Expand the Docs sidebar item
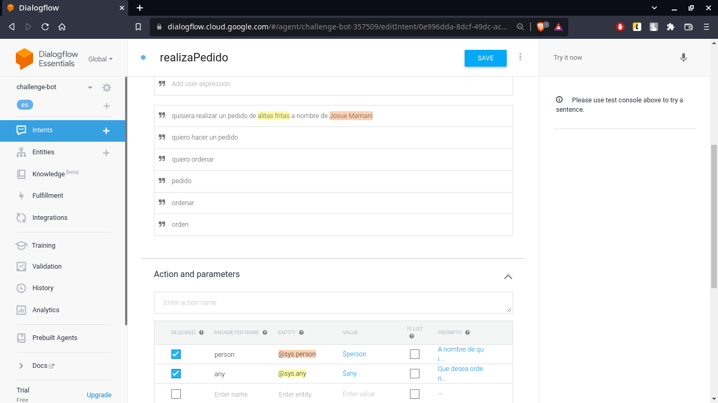The width and height of the screenshot is (718, 403). coord(21,366)
